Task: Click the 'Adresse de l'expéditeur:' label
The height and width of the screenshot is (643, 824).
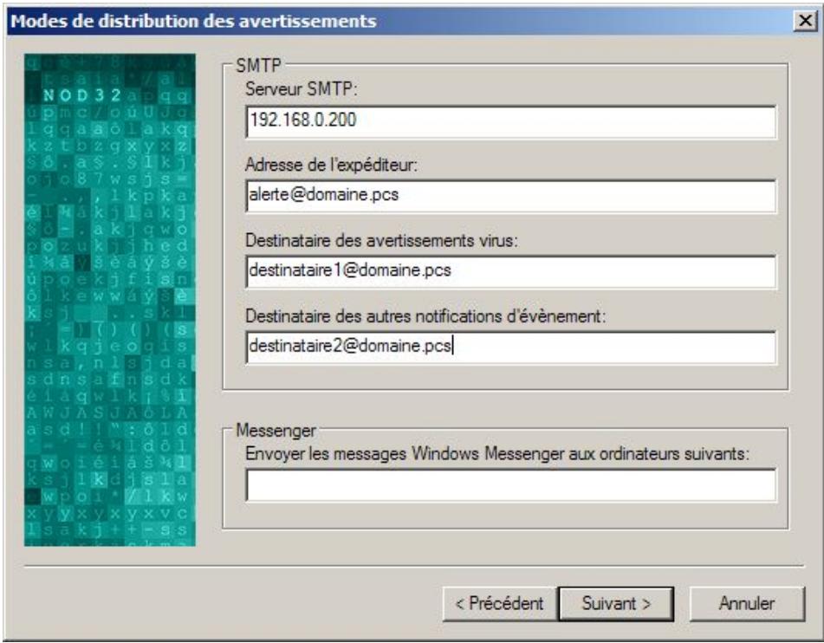Action: (x=331, y=165)
